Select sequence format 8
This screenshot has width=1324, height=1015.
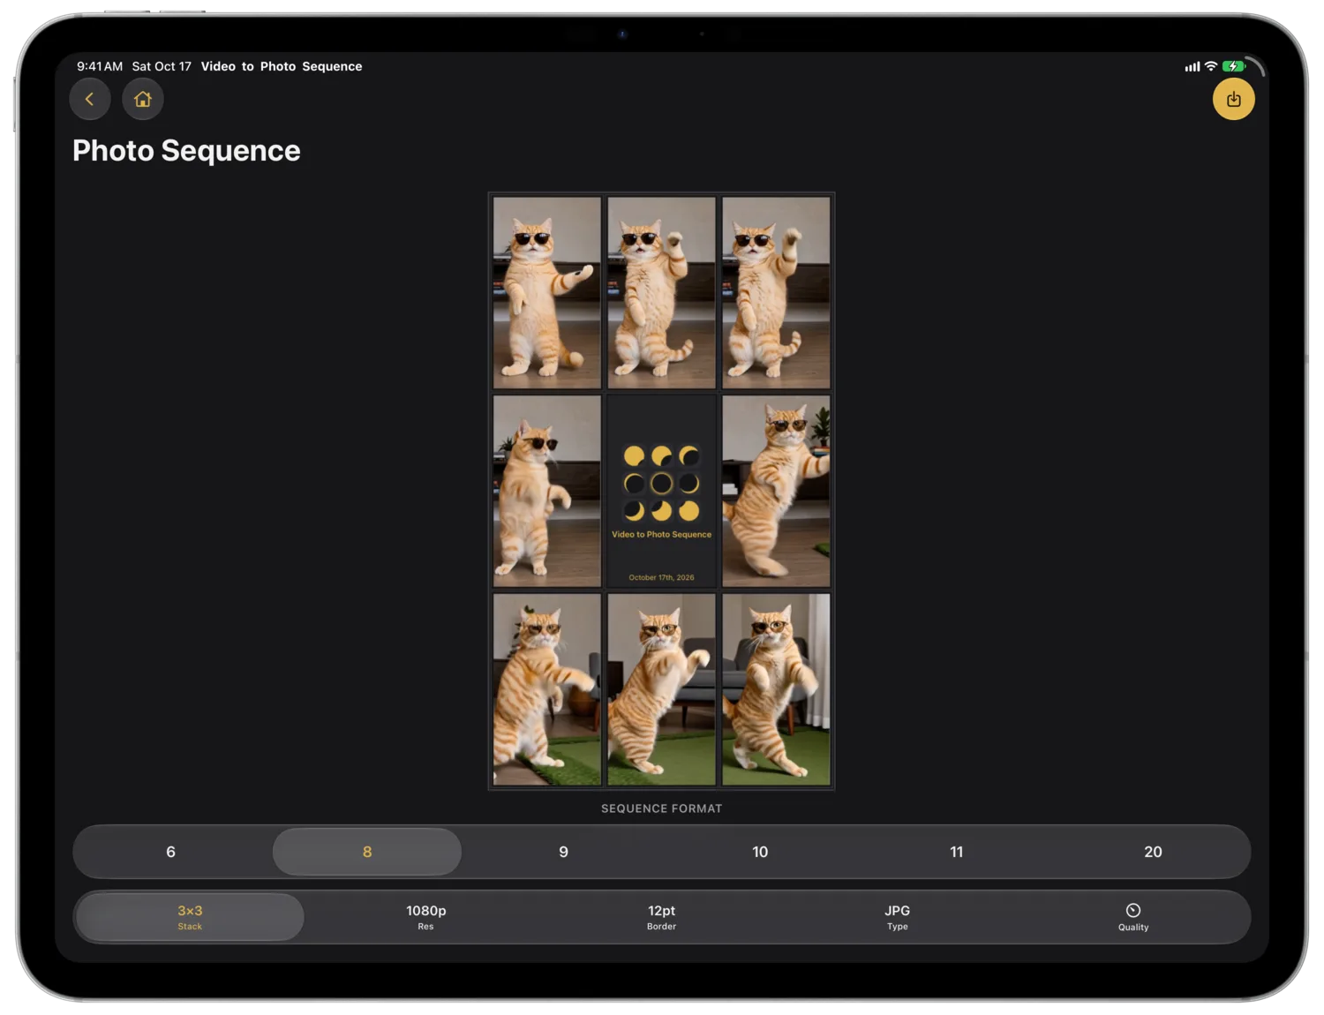click(x=367, y=852)
